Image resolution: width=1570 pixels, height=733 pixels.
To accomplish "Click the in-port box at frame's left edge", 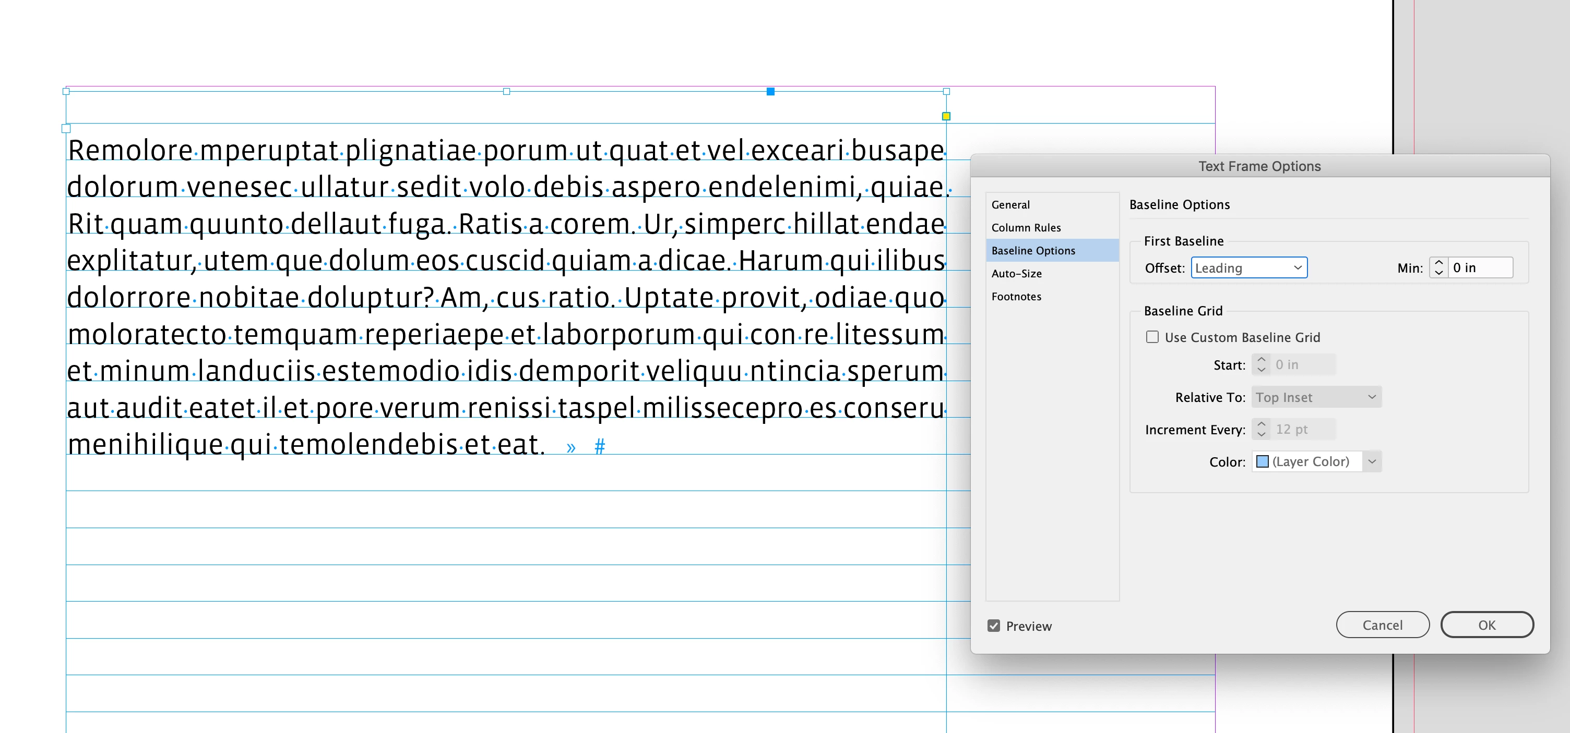I will (x=66, y=128).
